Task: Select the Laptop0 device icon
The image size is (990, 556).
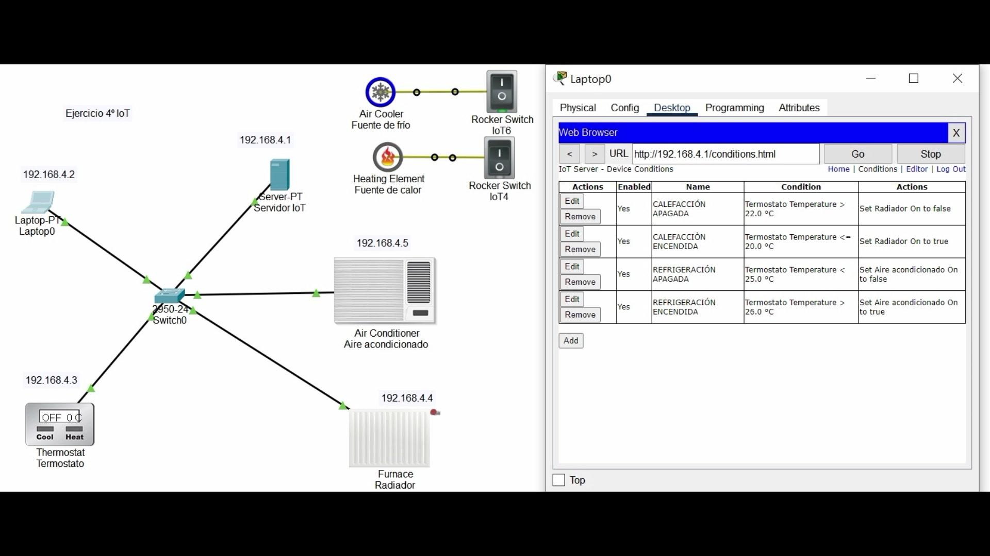Action: point(38,202)
